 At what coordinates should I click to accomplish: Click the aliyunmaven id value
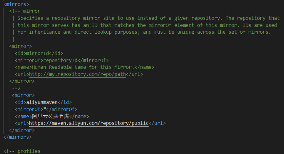[x=42, y=102]
